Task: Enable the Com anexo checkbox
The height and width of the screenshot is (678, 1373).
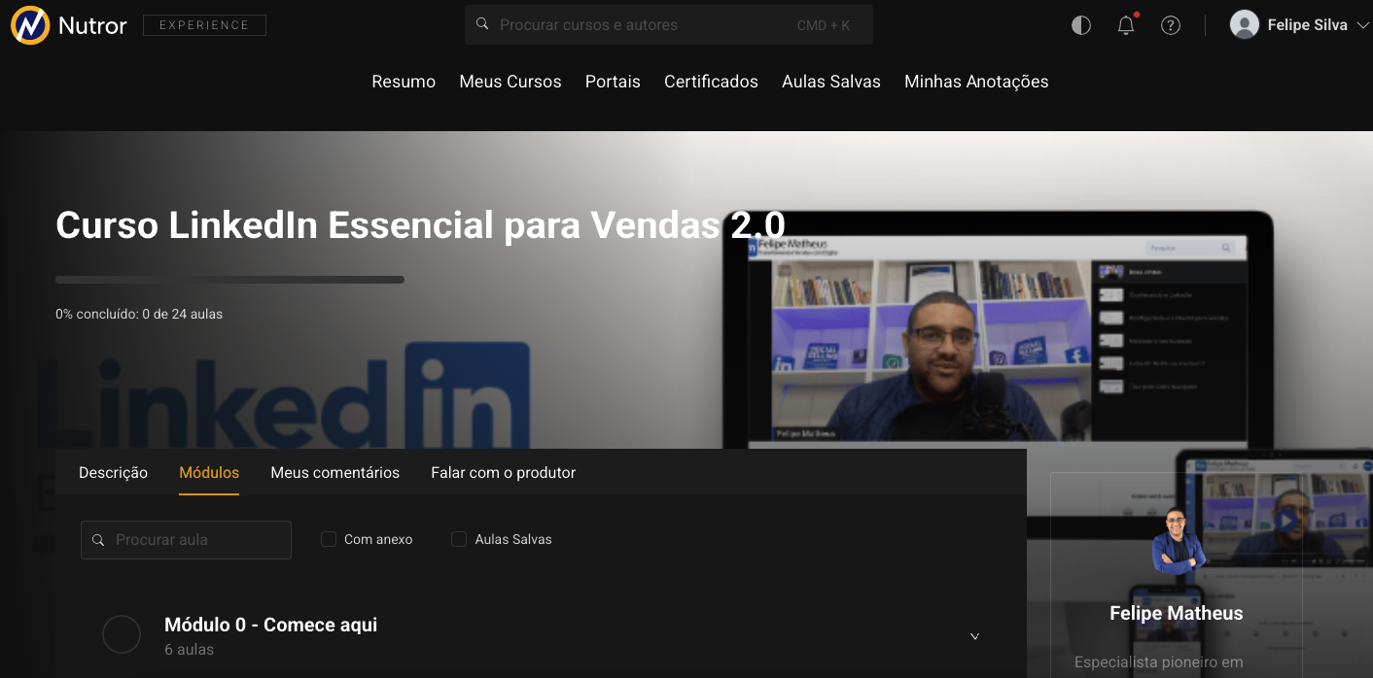Action: [329, 539]
